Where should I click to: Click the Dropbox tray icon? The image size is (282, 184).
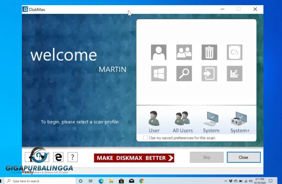pyautogui.click(x=231, y=181)
